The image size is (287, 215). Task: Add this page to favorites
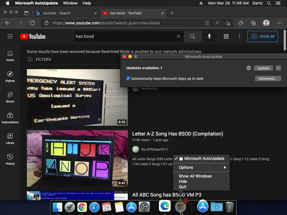tap(228, 23)
